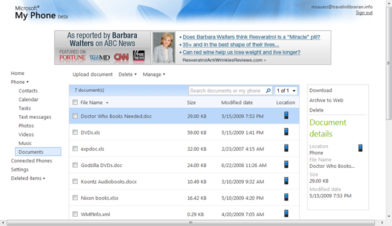Click phone location icon in WMPInfo.xml row

click(286, 213)
